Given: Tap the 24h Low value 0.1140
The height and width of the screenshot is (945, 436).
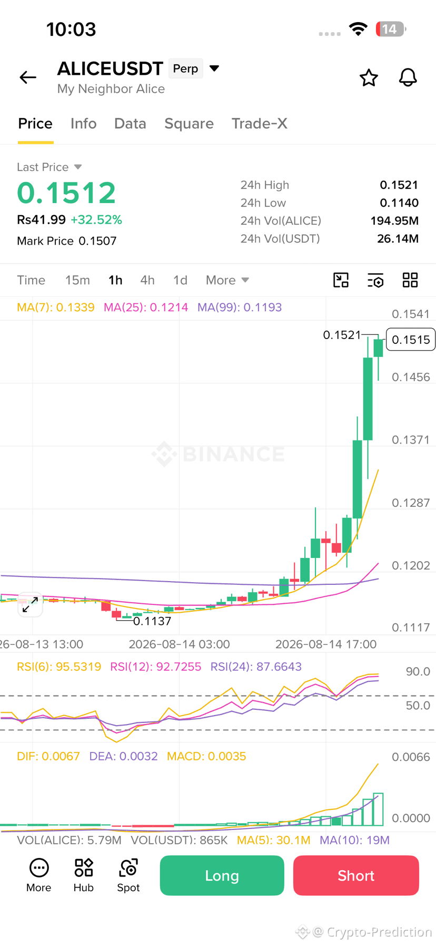Looking at the screenshot, I should (x=399, y=203).
